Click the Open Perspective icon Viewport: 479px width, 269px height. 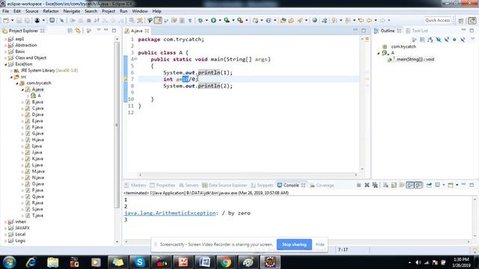pos(461,20)
